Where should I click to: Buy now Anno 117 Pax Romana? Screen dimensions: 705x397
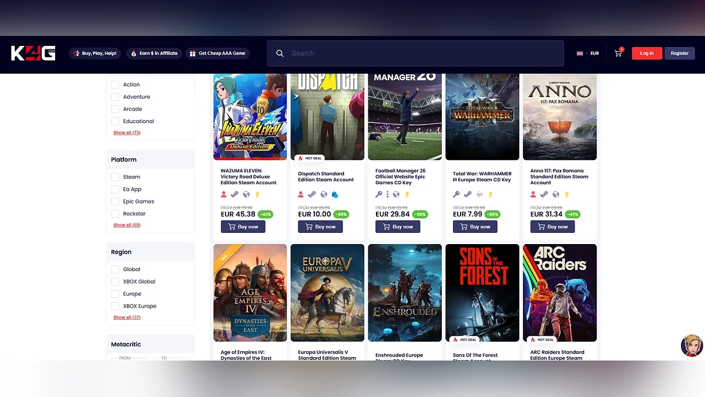pos(553,226)
